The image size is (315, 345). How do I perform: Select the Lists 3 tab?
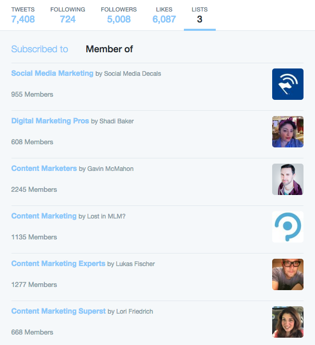pyautogui.click(x=200, y=15)
